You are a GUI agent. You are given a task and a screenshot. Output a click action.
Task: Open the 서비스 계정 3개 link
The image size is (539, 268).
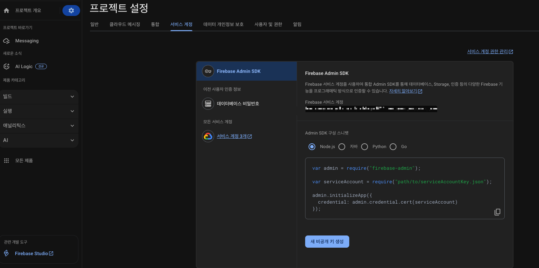tap(231, 136)
